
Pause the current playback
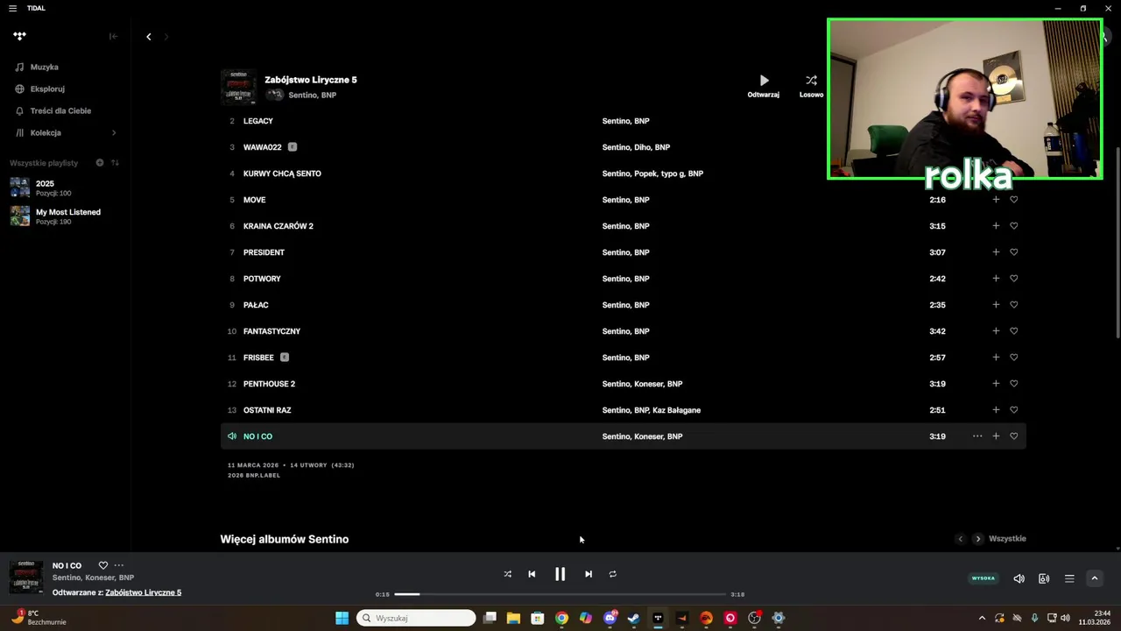click(560, 574)
